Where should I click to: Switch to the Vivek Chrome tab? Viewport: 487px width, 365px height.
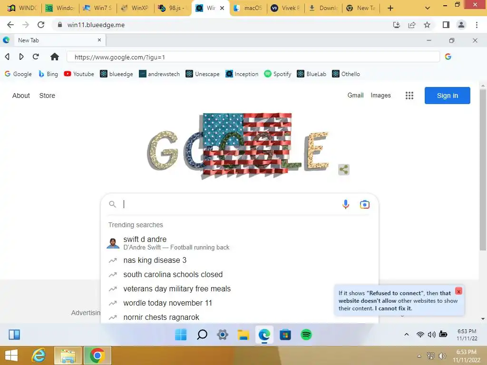click(286, 8)
